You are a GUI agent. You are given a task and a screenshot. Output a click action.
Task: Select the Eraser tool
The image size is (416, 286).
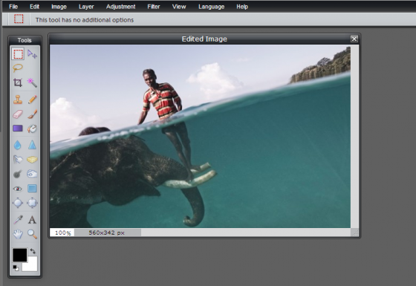tap(18, 114)
